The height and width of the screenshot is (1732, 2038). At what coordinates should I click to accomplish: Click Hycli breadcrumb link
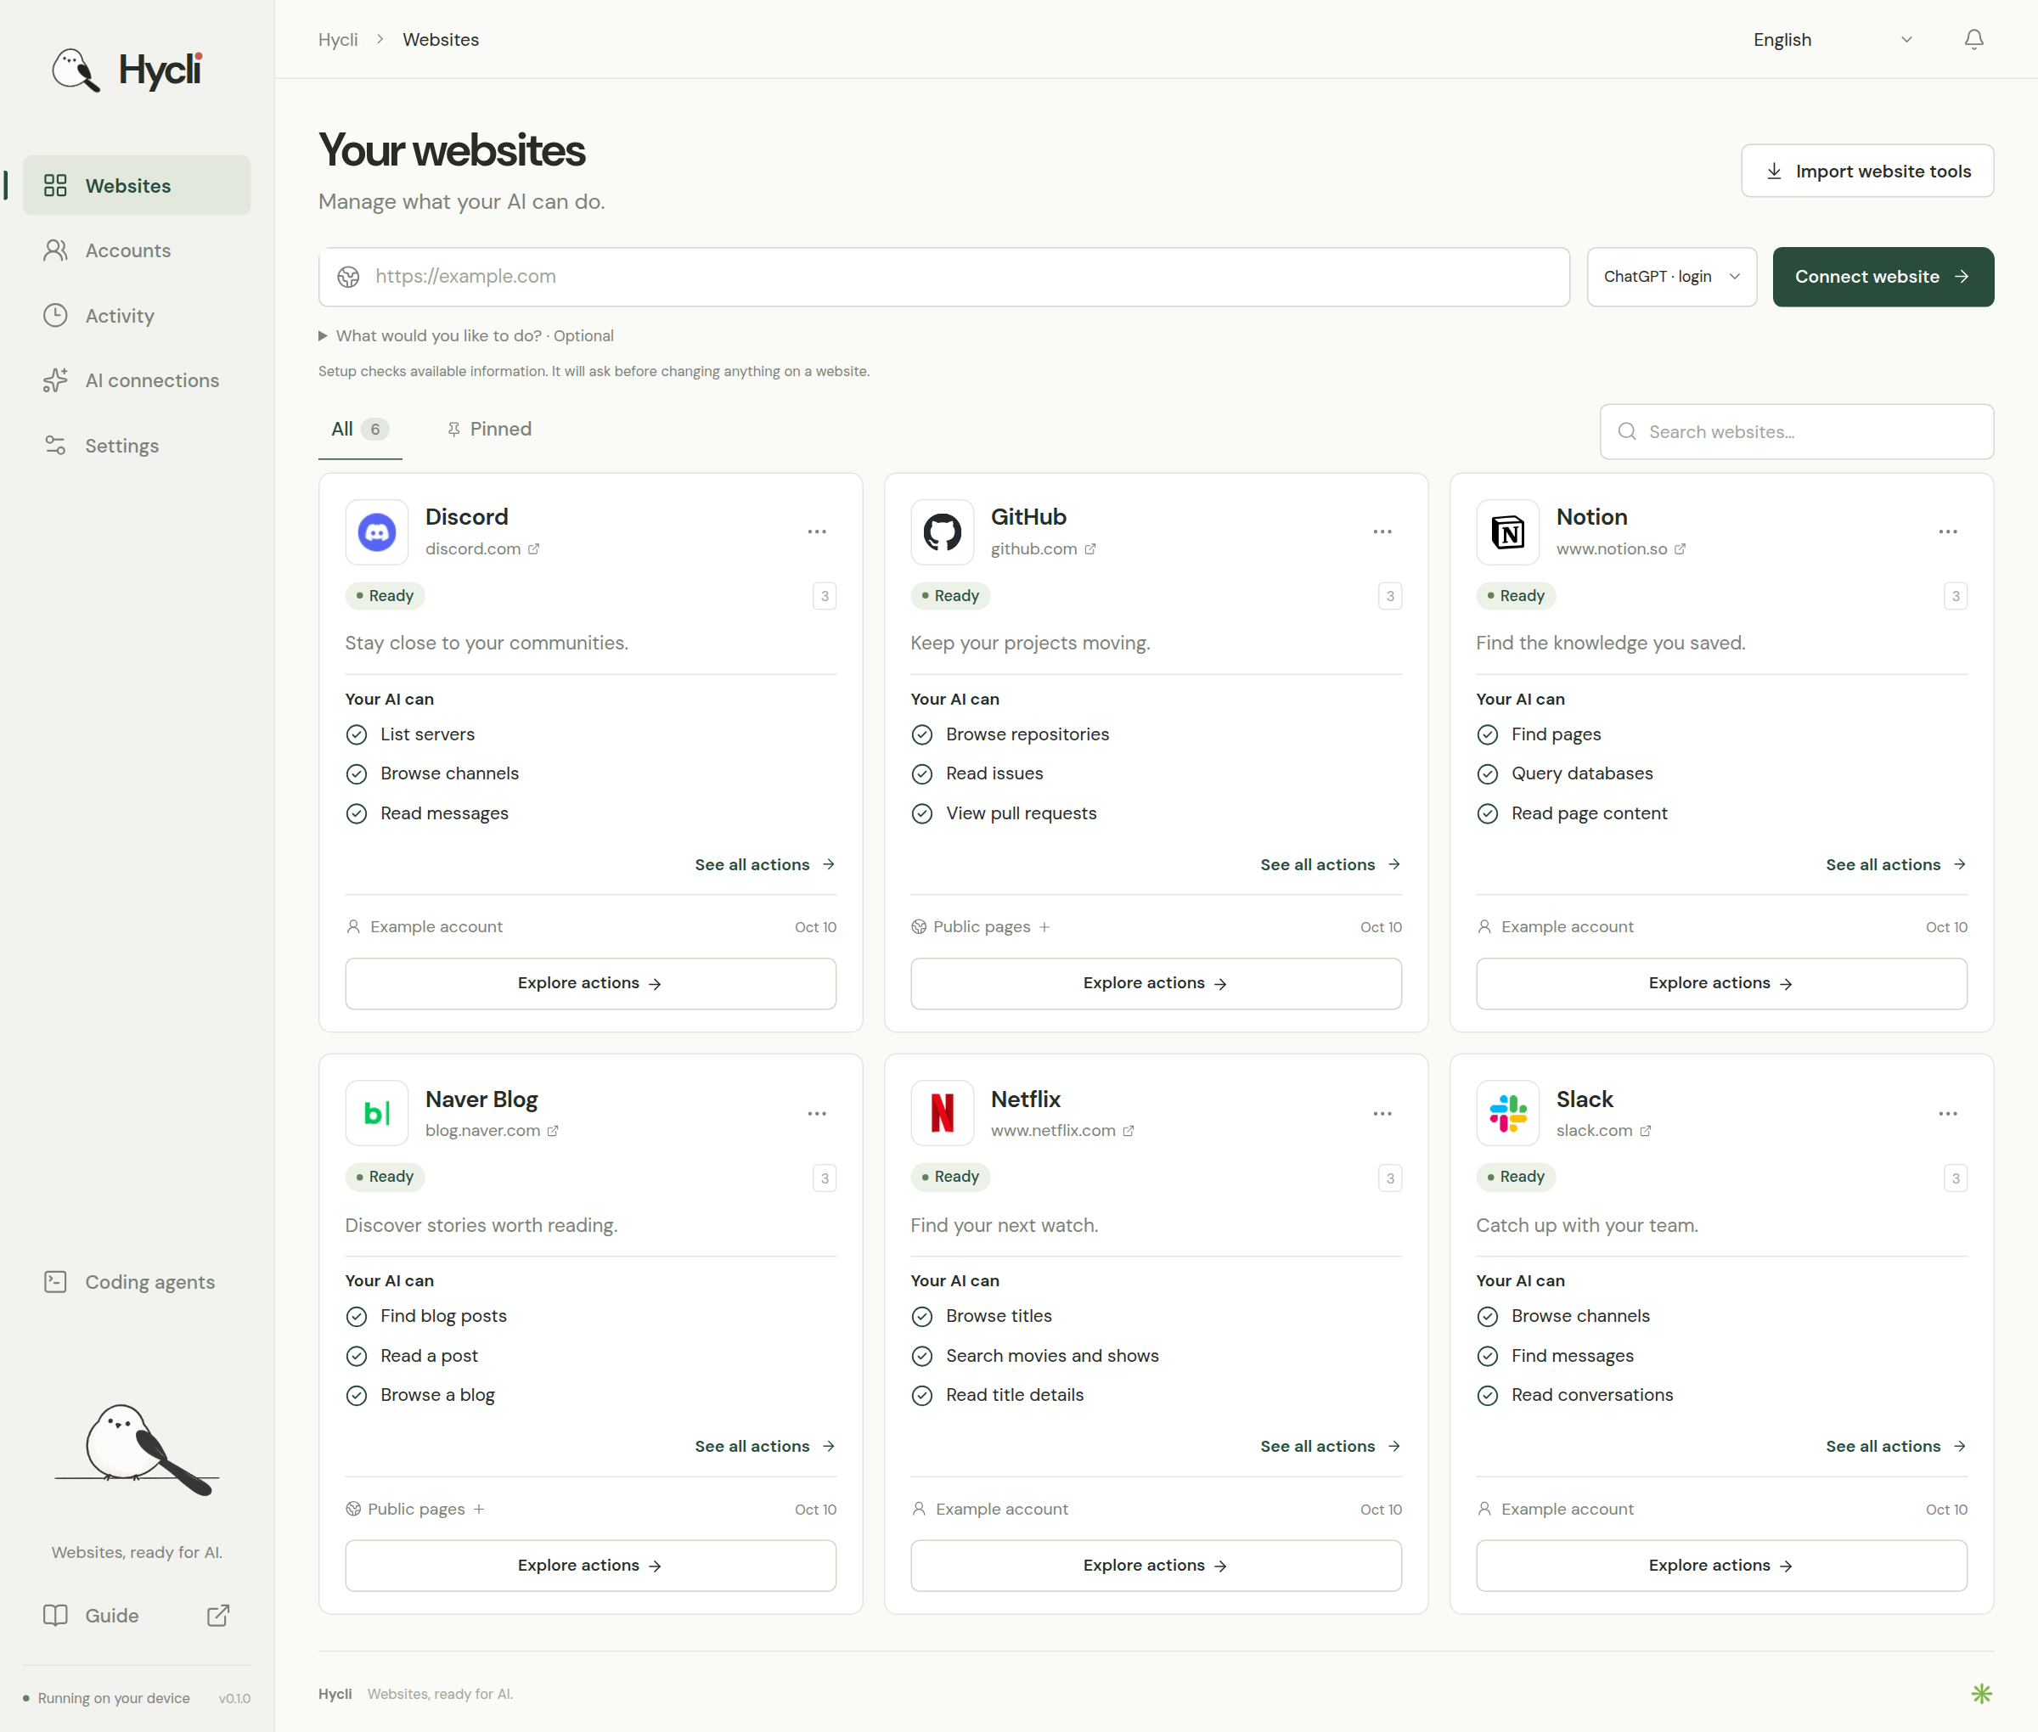pyautogui.click(x=338, y=39)
